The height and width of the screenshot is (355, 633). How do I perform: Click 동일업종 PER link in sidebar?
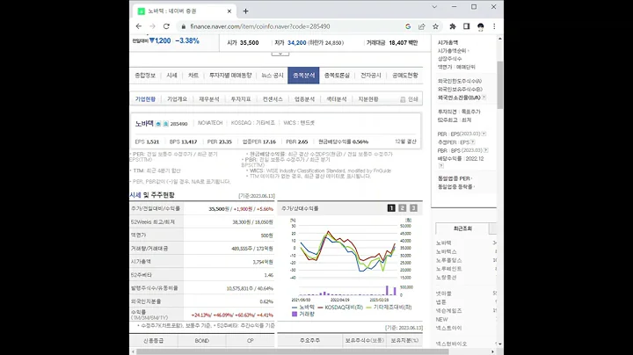(455, 178)
